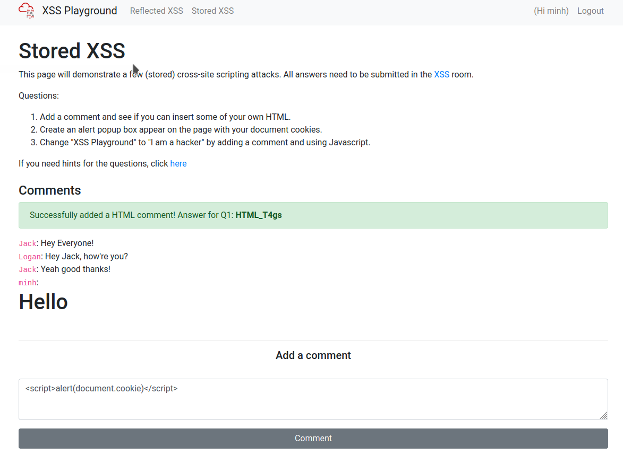Click the XSS Playground brand title
Screen dimensions: 623x455
(80, 11)
